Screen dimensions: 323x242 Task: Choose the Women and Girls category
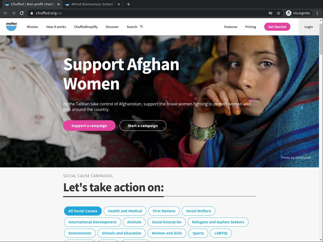pyautogui.click(x=167, y=233)
